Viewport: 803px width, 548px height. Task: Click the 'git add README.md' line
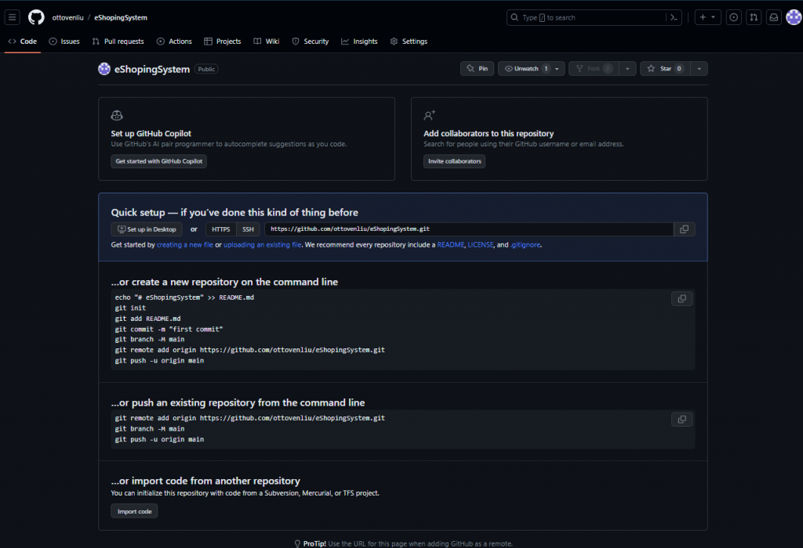coord(148,319)
